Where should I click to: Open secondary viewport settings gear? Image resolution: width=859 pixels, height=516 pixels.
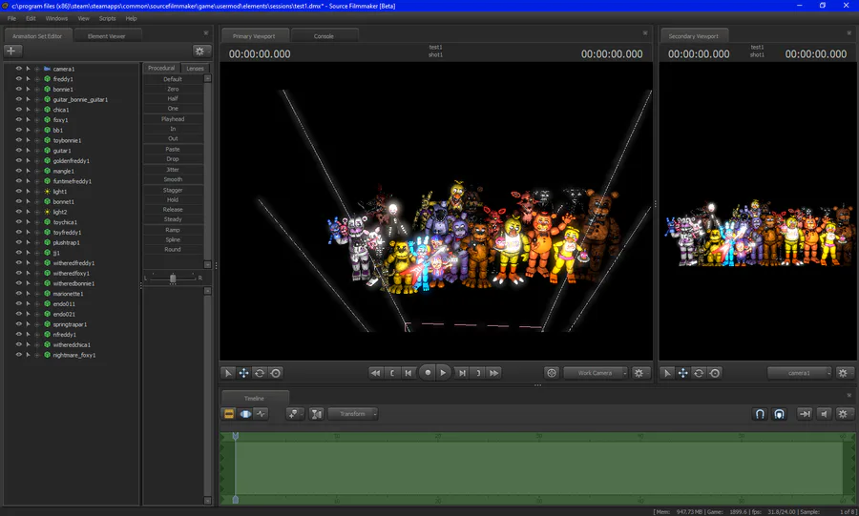click(x=843, y=373)
